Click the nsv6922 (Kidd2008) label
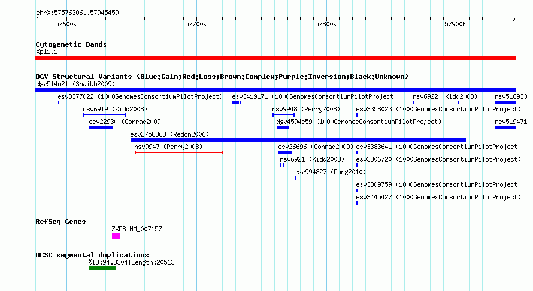Viewport: 533px width, 291px height. (445, 96)
